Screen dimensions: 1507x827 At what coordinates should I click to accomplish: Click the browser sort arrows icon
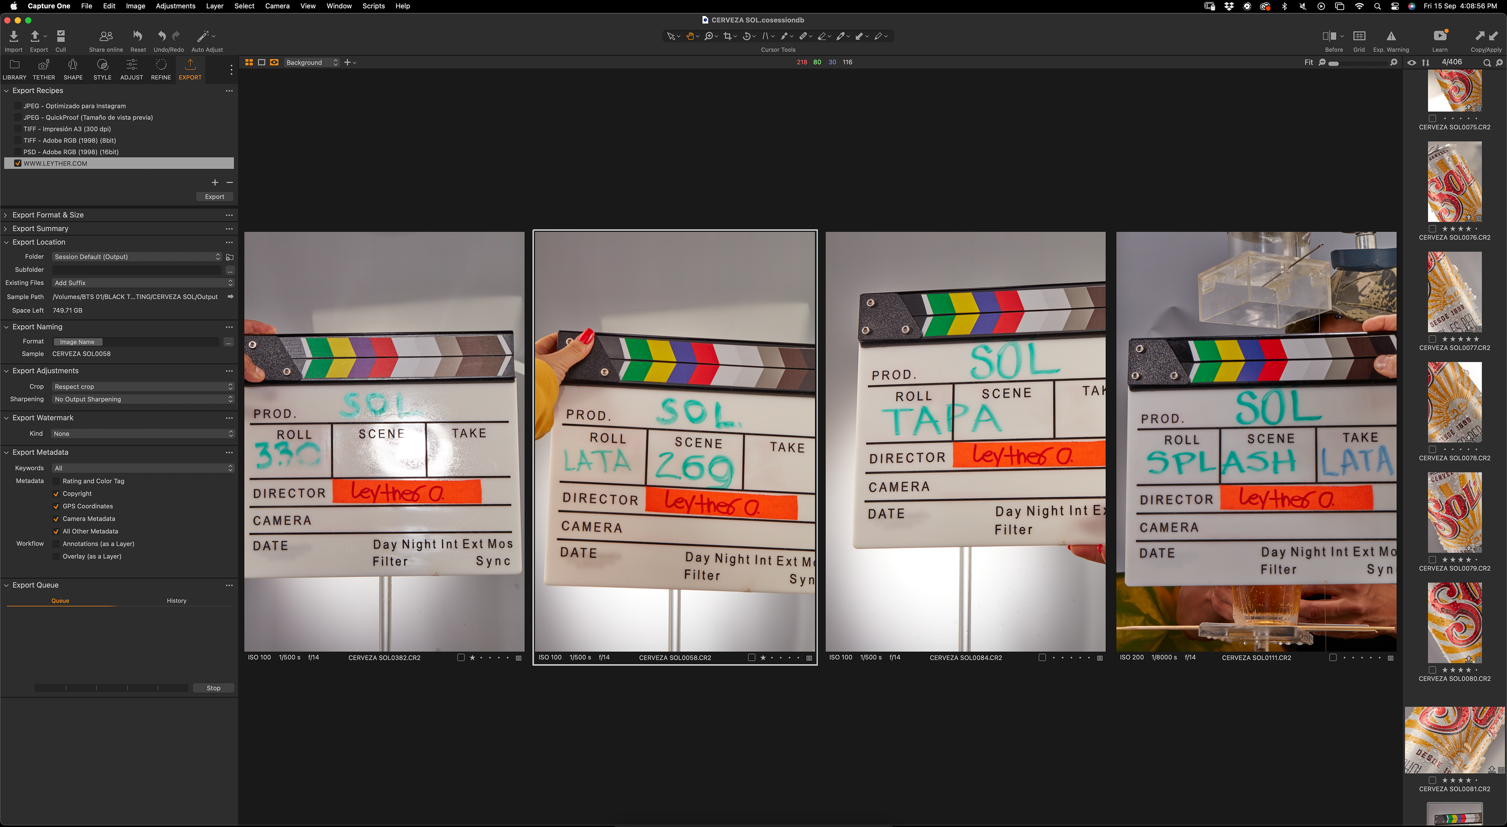[1426, 62]
